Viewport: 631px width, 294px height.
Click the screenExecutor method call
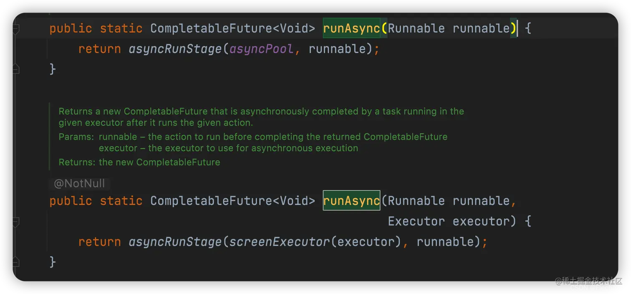[x=280, y=242]
